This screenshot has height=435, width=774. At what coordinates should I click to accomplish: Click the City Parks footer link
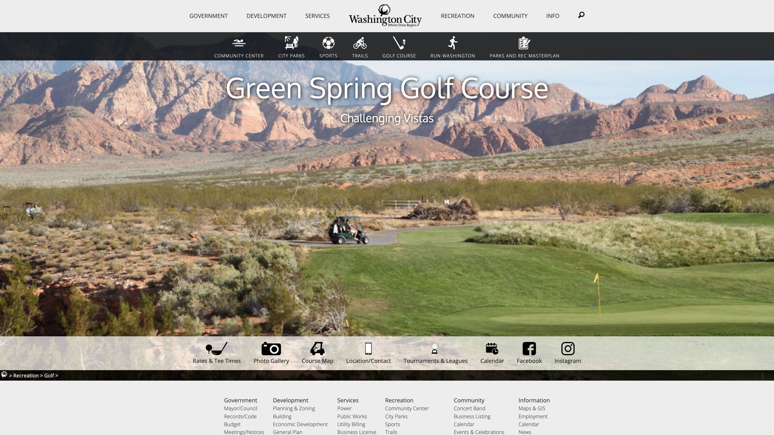click(x=396, y=416)
